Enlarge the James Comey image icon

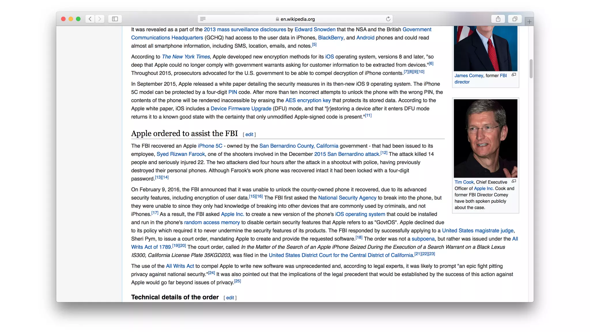coord(514,75)
